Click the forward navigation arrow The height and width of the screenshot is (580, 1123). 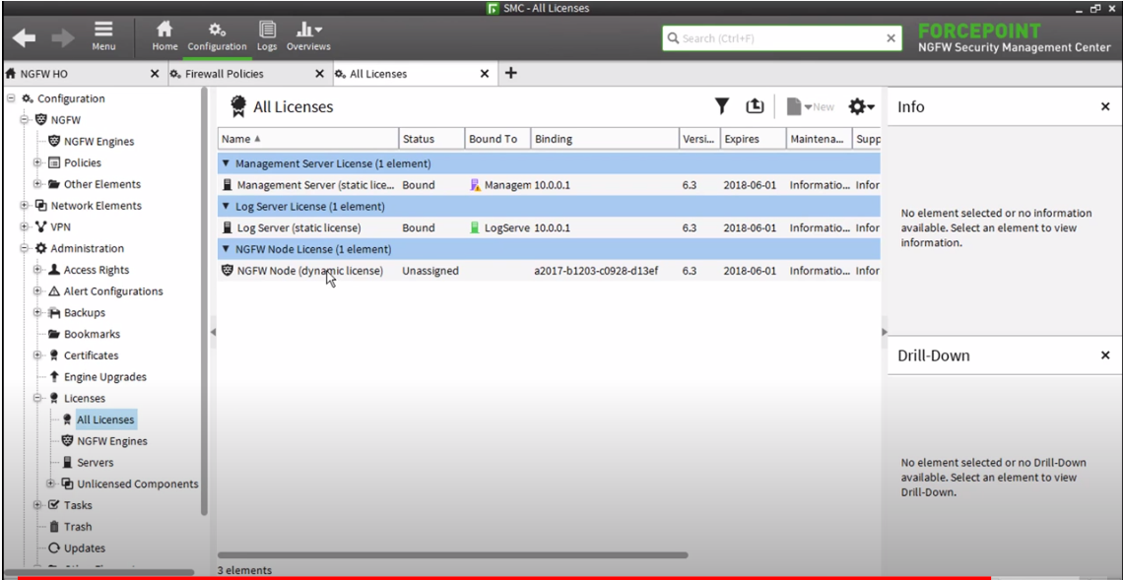tap(63, 38)
